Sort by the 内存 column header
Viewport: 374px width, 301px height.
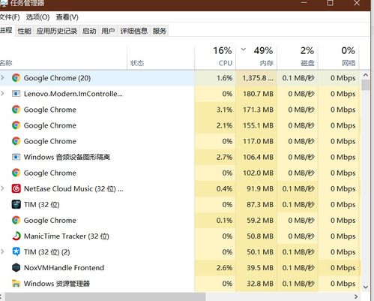point(256,57)
